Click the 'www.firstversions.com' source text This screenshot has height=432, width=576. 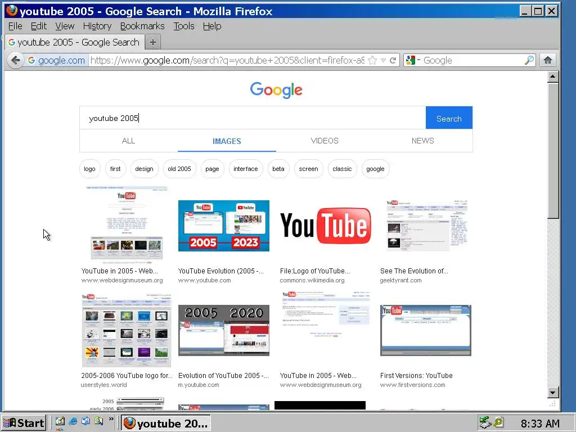(412, 385)
